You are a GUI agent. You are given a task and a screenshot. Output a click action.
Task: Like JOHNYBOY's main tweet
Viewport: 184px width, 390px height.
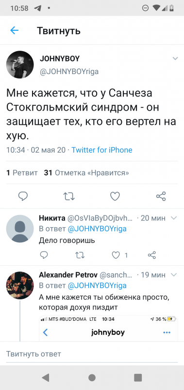click(115, 196)
